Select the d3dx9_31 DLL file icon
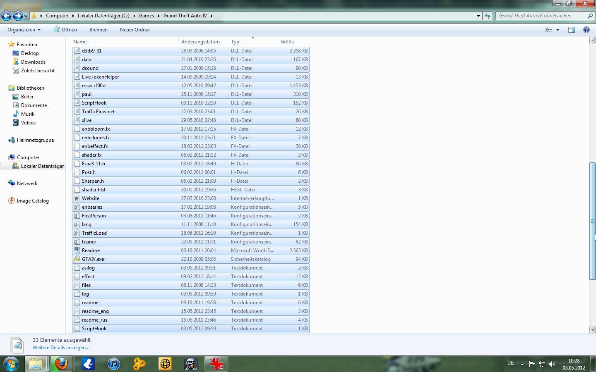 point(77,51)
